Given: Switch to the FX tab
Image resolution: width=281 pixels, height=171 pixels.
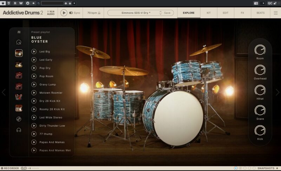Looking at the screenshot, I should 242,13.
